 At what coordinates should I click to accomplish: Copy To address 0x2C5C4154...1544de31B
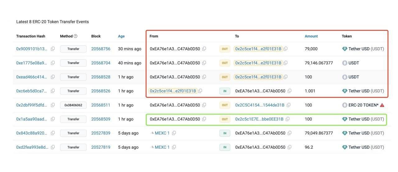[289, 105]
